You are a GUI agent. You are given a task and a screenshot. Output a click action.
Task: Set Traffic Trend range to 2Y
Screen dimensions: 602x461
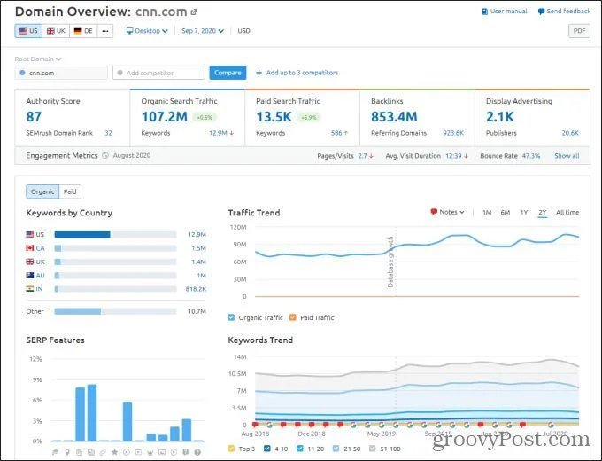[x=542, y=212]
